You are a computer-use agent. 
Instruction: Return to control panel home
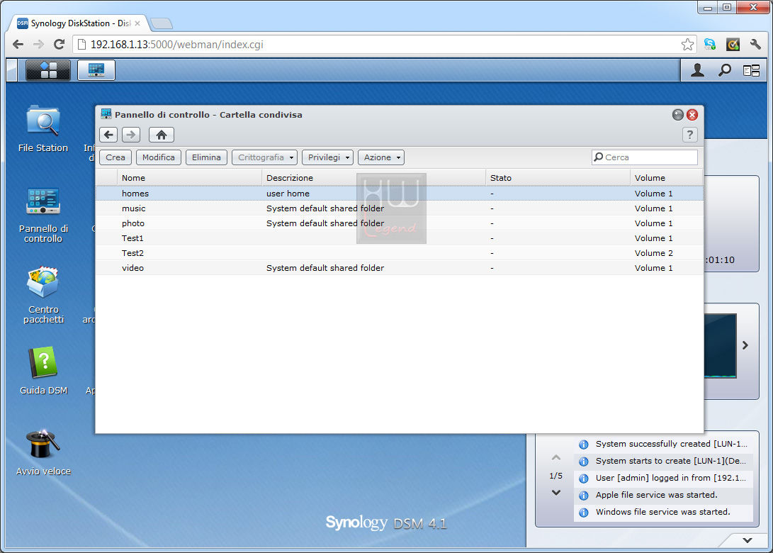[x=162, y=135]
